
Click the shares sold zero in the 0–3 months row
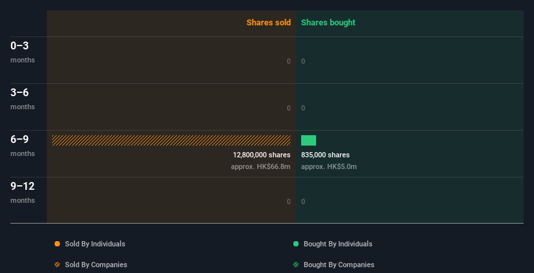(288, 61)
